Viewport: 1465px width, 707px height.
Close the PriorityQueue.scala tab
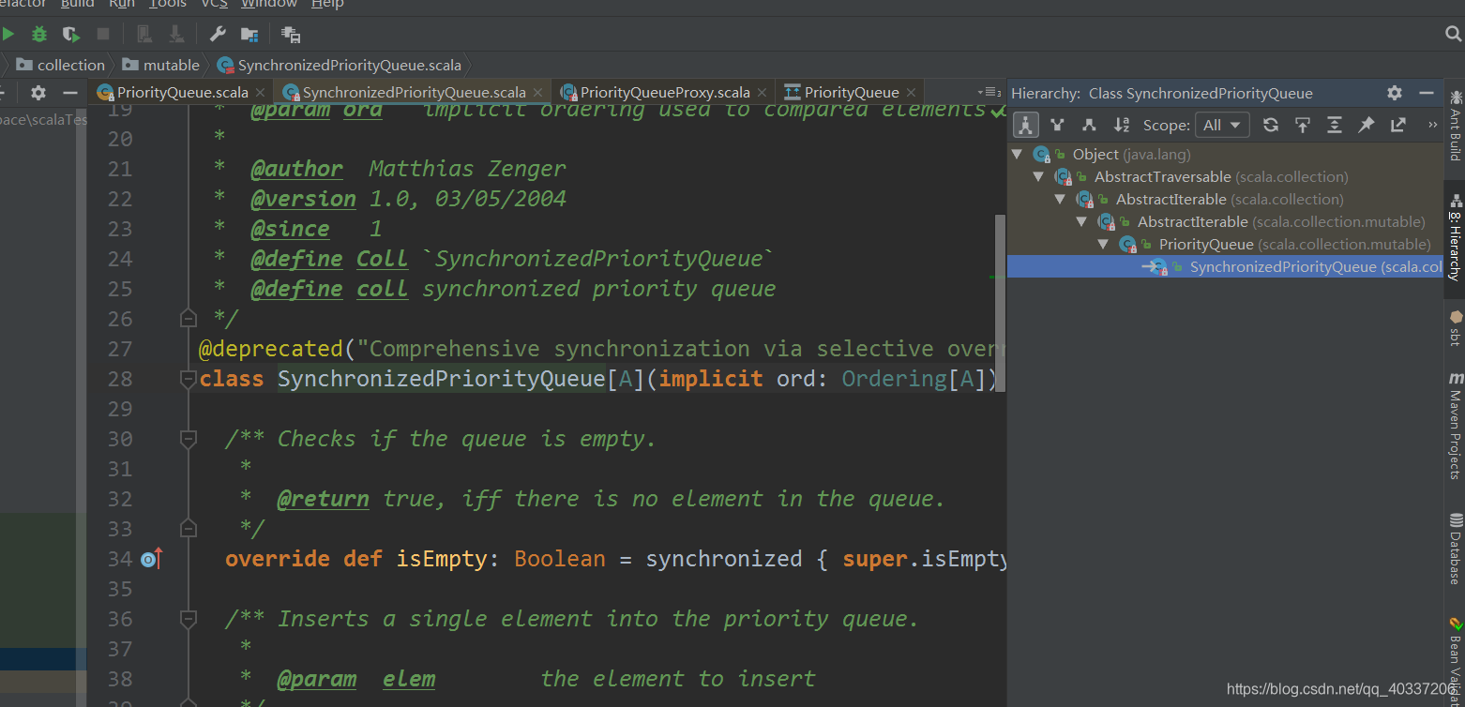click(x=260, y=92)
